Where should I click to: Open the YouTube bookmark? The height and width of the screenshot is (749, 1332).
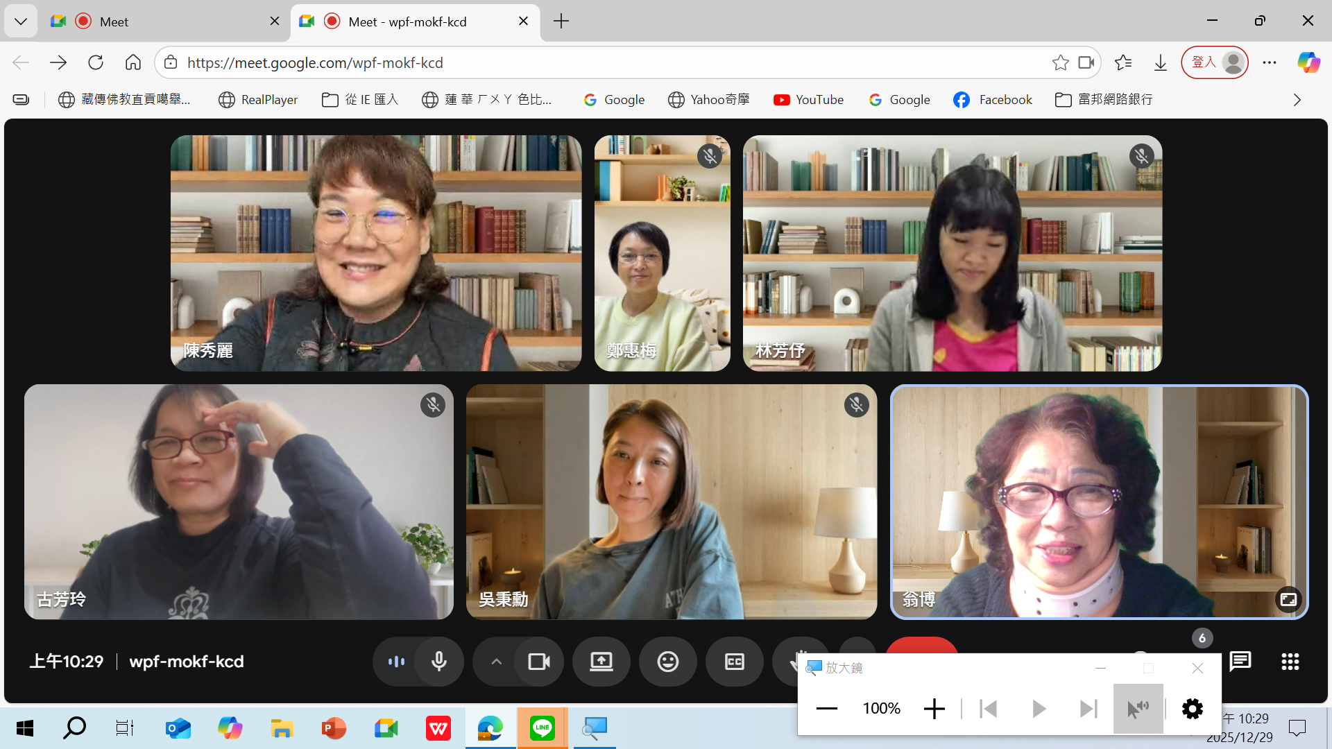point(809,100)
